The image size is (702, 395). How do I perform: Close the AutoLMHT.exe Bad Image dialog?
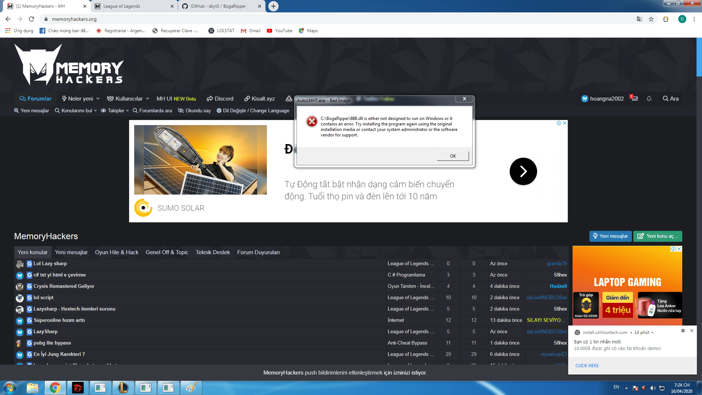pos(464,99)
